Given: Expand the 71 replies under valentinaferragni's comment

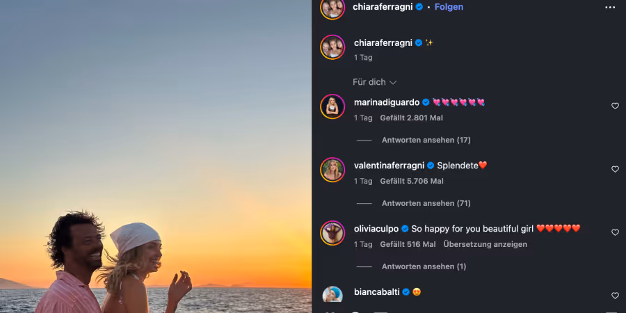Looking at the screenshot, I should click(426, 203).
